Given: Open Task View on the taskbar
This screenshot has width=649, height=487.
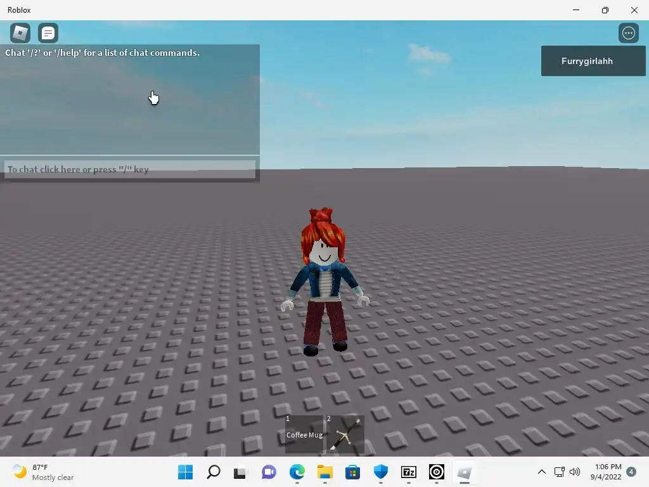Looking at the screenshot, I should [240, 472].
